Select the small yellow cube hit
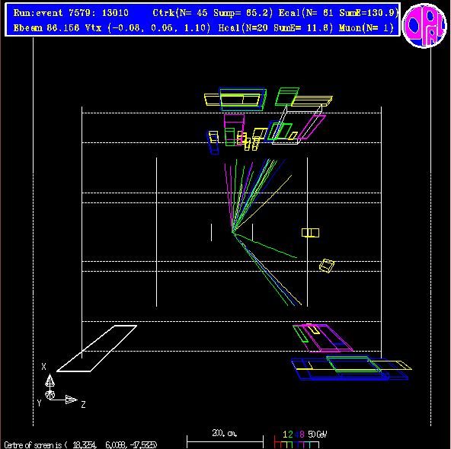 pyautogui.click(x=327, y=266)
